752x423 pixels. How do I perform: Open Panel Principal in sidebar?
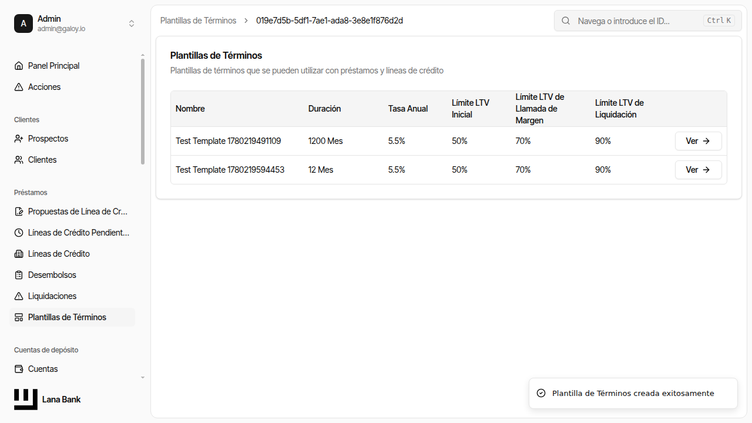pos(72,66)
